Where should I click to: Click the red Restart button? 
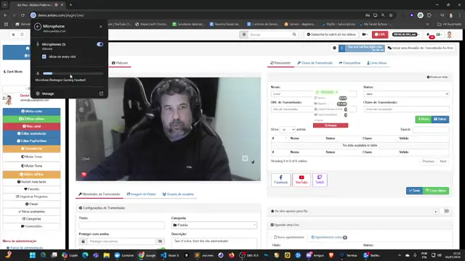(x=331, y=125)
